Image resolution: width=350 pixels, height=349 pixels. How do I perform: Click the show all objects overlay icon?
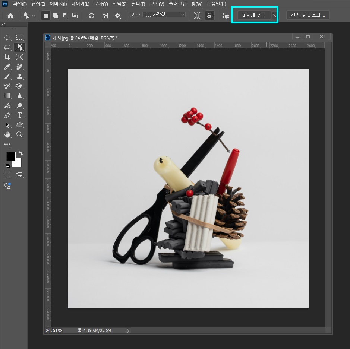(x=105, y=16)
